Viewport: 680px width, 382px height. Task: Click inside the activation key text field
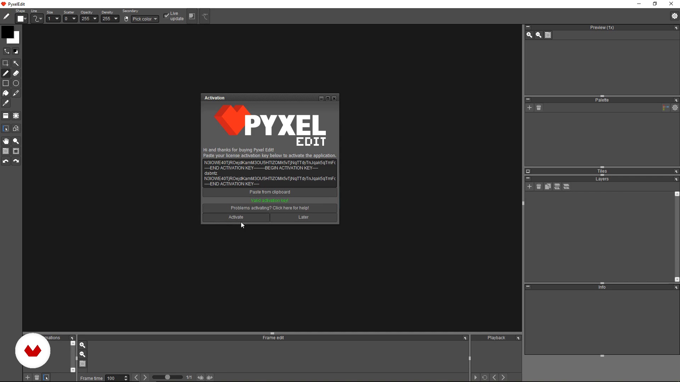pyautogui.click(x=270, y=173)
